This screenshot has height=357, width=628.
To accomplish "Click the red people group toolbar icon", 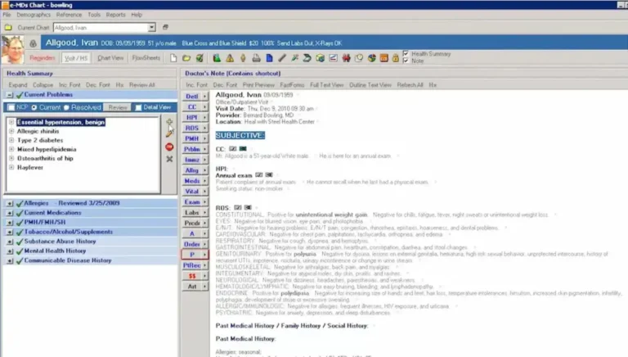I will (346, 58).
